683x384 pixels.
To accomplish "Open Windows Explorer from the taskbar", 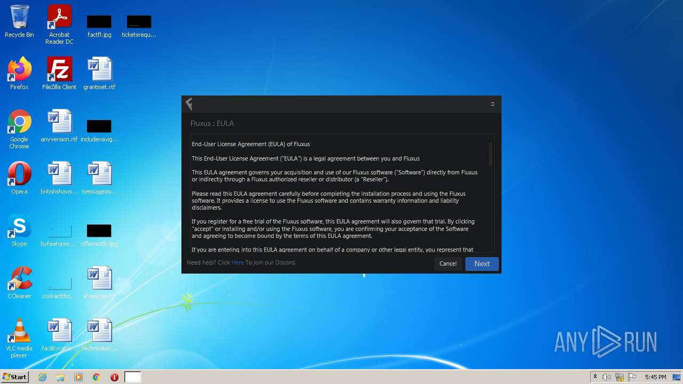I will (x=60, y=377).
